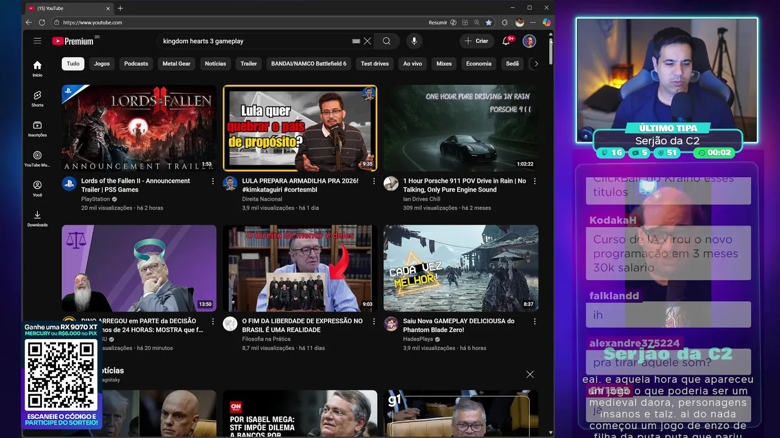
Task: Open the Lords of the Fallen II title link
Action: pyautogui.click(x=136, y=186)
